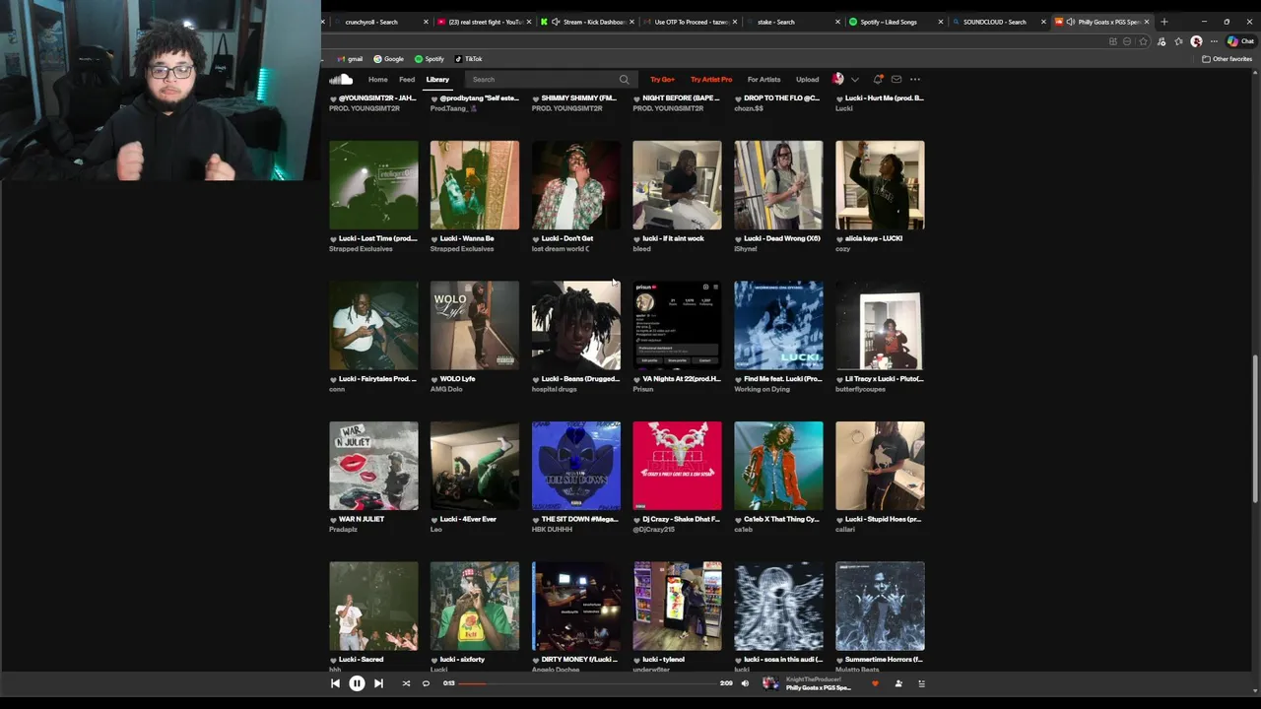Open the Try Artist Pro link
The height and width of the screenshot is (709, 1261).
coord(711,80)
